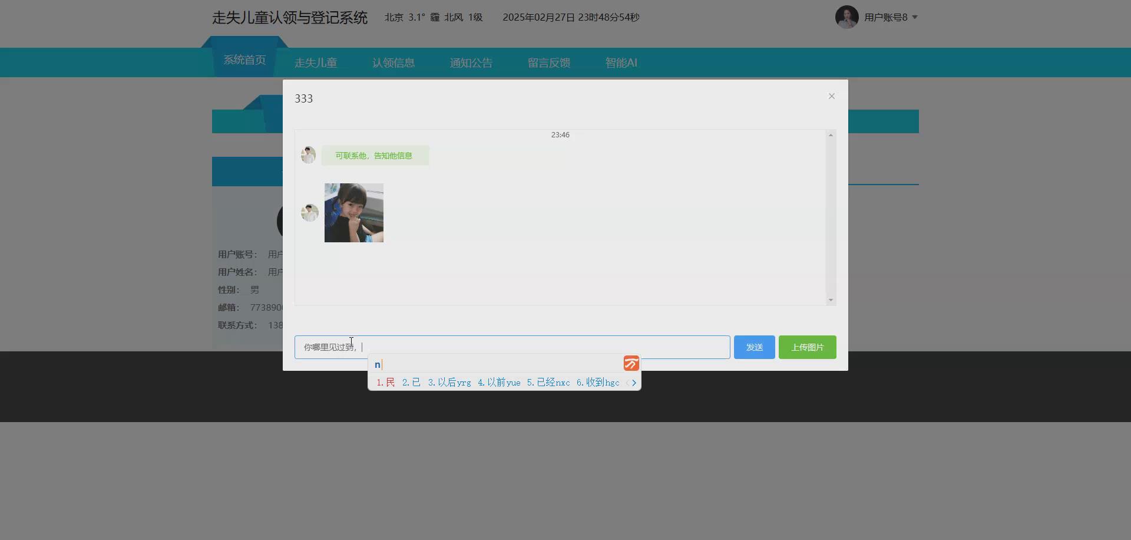Click the IME composition letter n
The width and height of the screenshot is (1131, 540).
(x=378, y=364)
